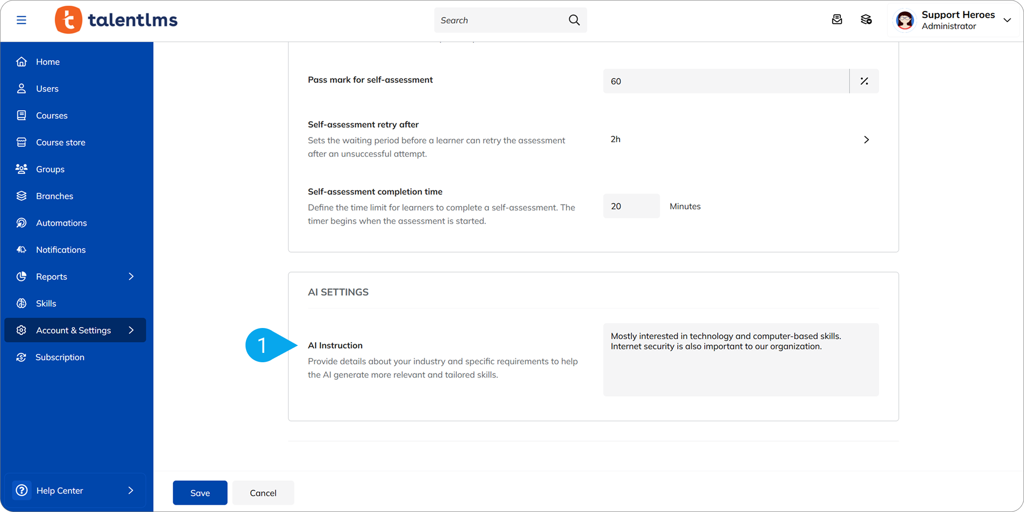Expand the Account & Settings chevron
The image size is (1024, 512).
[131, 330]
